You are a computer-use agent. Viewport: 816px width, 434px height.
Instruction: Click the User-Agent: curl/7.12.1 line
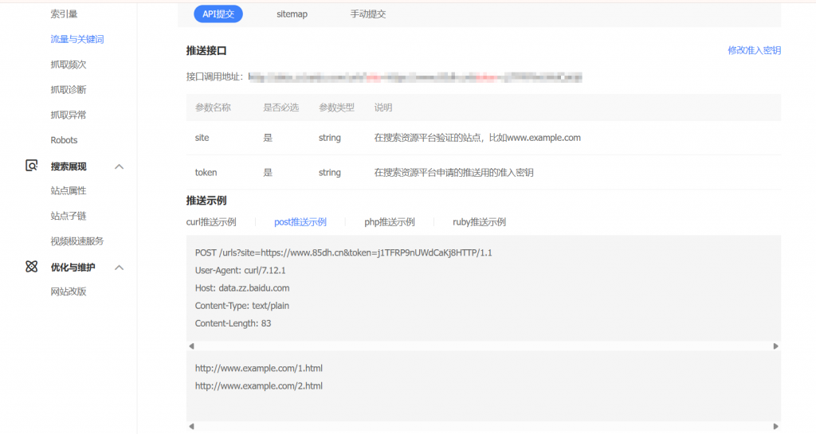tap(241, 270)
